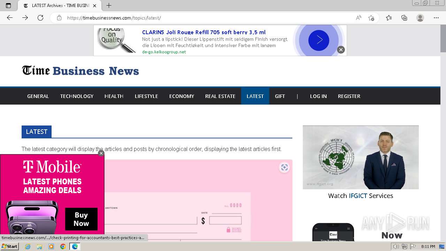Open the Favorites list icon
This screenshot has width=446, height=251.
389,18
